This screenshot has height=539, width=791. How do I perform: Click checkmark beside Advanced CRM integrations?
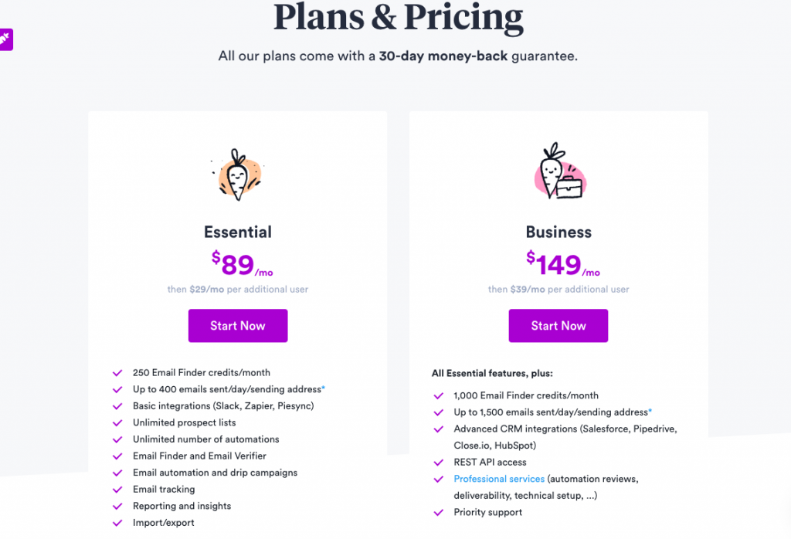coord(439,429)
